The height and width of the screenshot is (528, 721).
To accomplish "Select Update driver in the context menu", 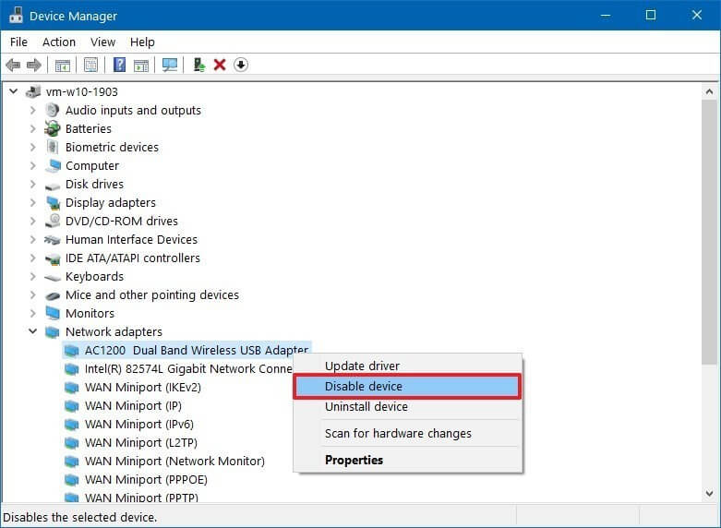I will click(x=362, y=366).
